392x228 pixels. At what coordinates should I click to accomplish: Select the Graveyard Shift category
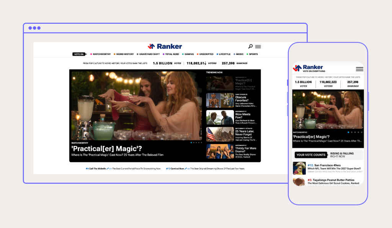(x=148, y=54)
